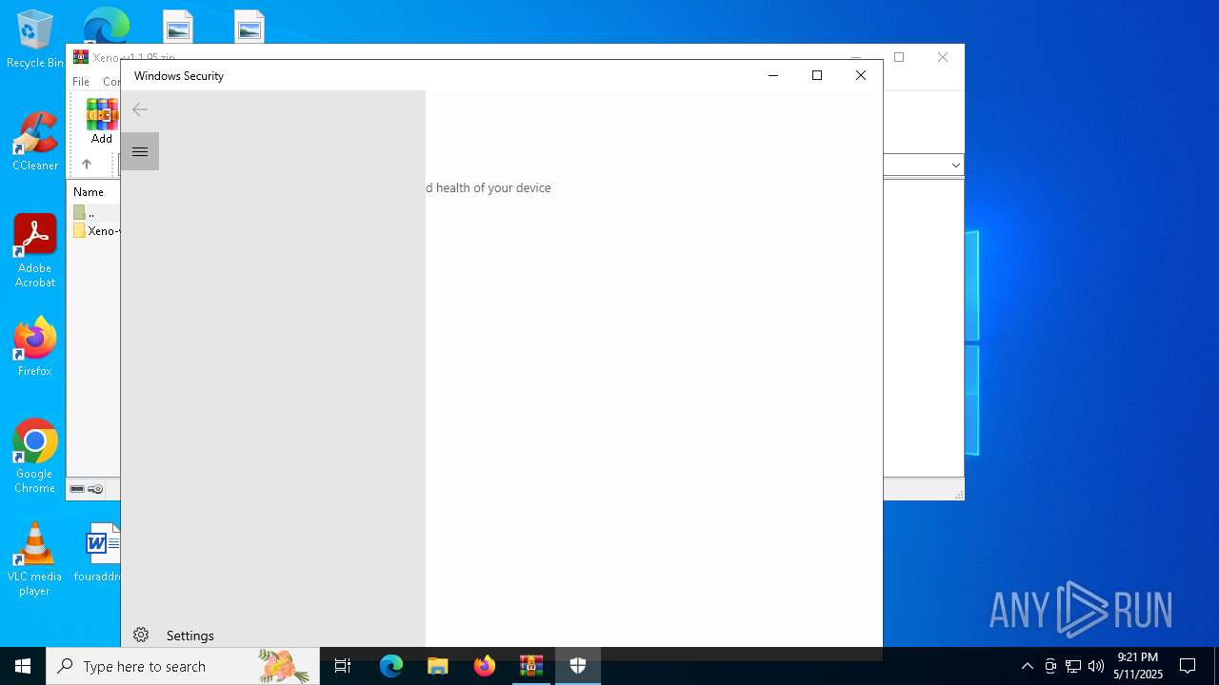The image size is (1219, 685).
Task: Open Recycle Bin on the desktop
Action: (34, 40)
